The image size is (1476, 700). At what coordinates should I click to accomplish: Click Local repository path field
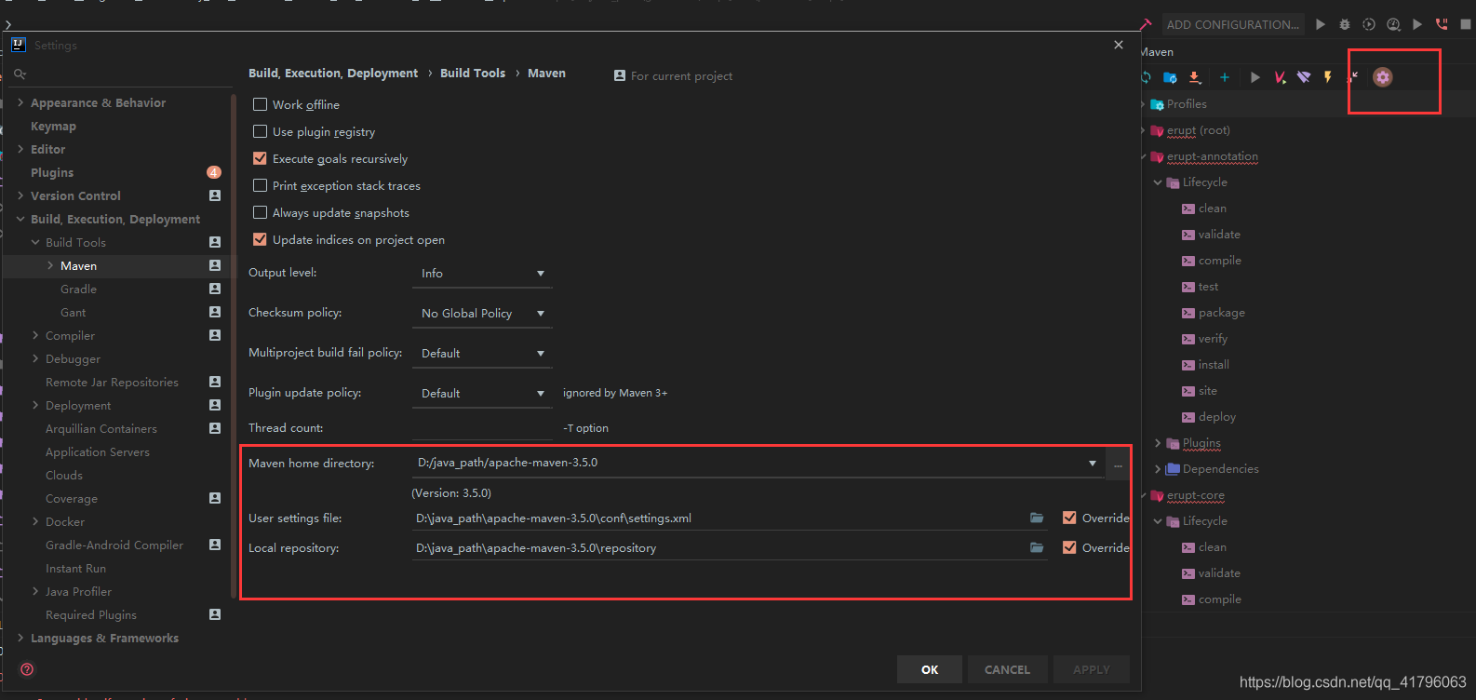[x=718, y=547]
